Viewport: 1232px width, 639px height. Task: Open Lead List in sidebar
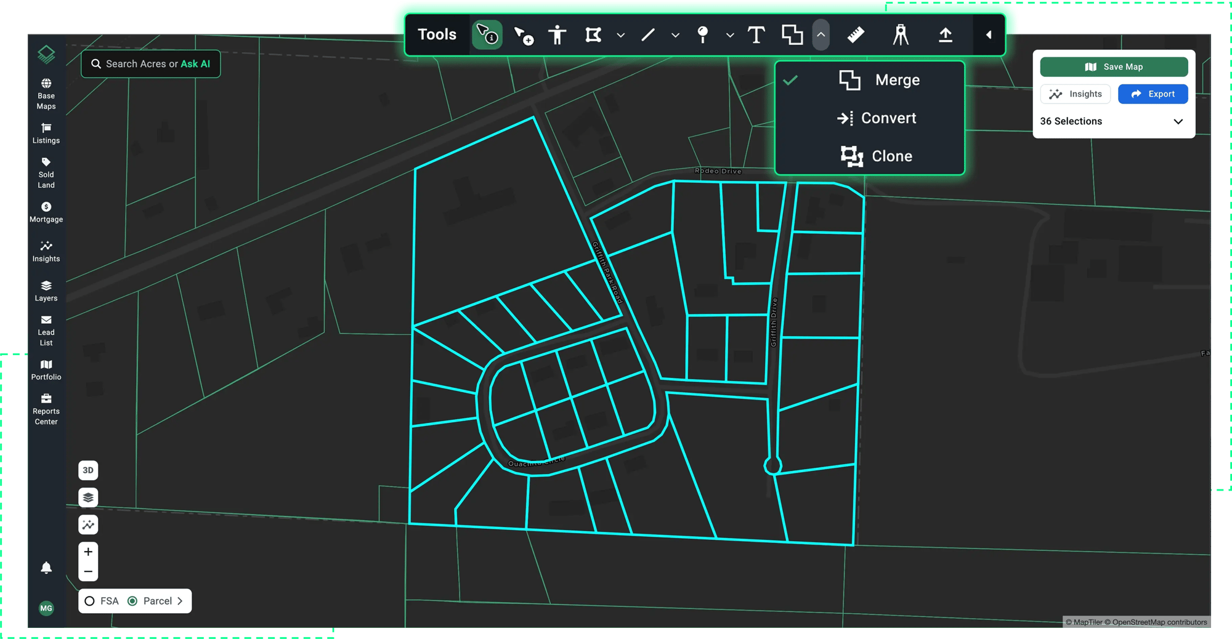click(x=46, y=331)
